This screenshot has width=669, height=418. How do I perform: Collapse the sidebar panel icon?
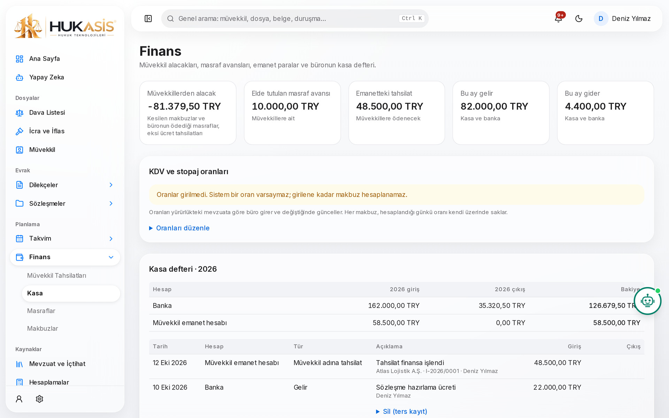(148, 18)
